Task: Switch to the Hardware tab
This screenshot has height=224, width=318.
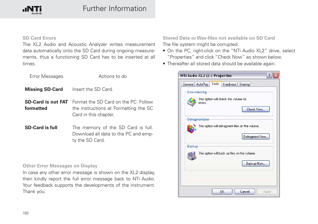Action: click(229, 84)
